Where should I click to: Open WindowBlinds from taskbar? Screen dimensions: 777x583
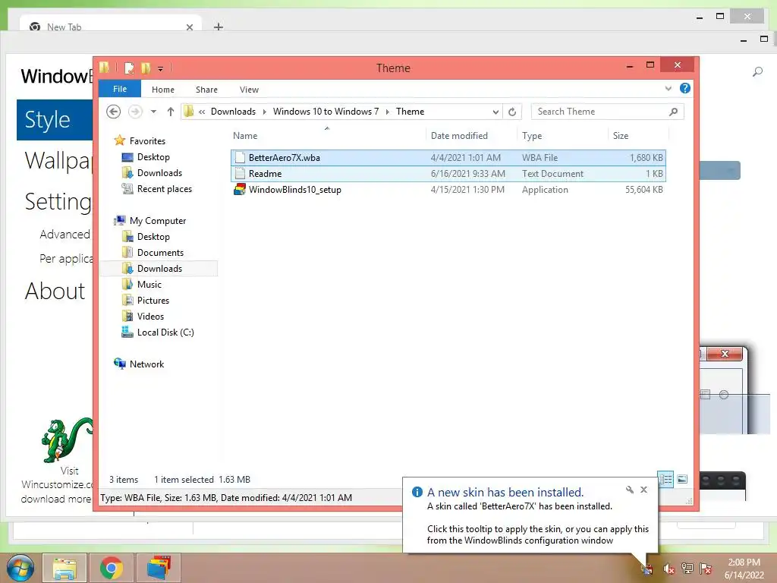pyautogui.click(x=159, y=568)
